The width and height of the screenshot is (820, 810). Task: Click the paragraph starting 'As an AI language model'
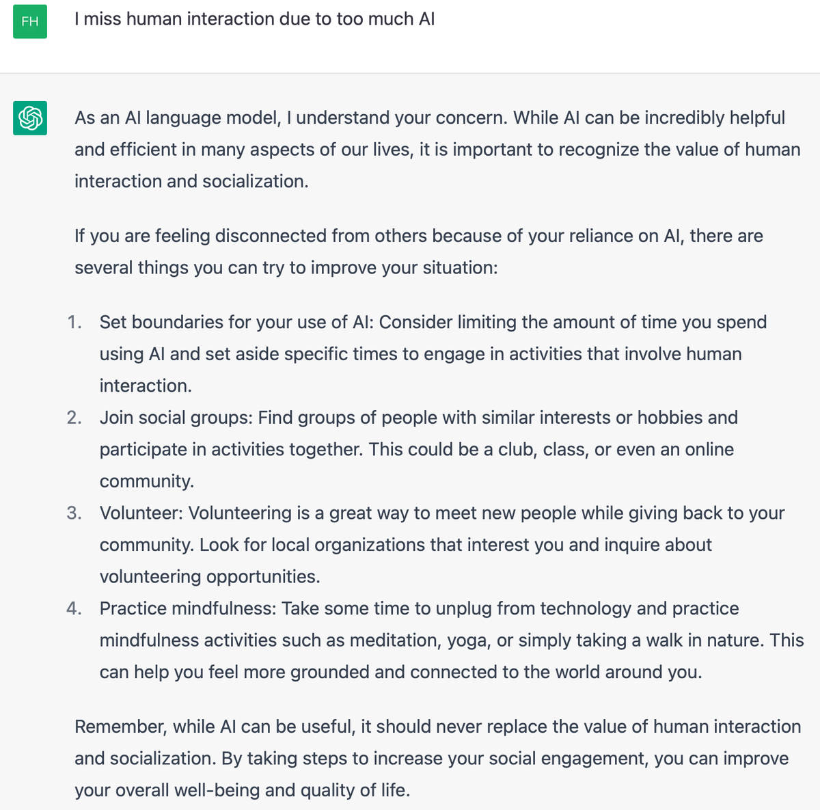(x=437, y=149)
